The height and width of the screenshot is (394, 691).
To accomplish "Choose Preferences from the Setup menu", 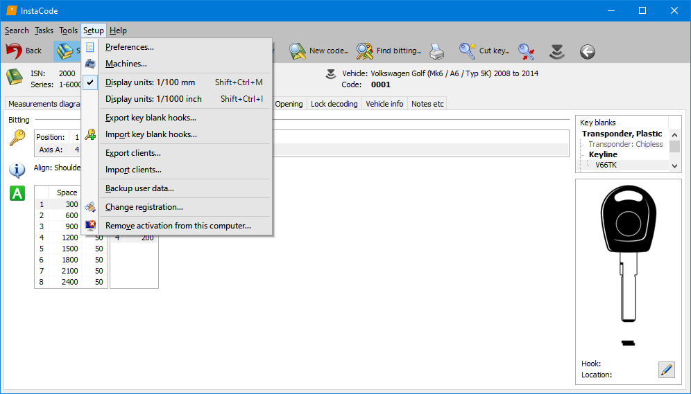I will coord(130,47).
